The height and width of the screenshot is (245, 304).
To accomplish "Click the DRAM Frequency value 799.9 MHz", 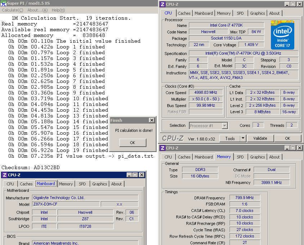I will pos(245,198).
